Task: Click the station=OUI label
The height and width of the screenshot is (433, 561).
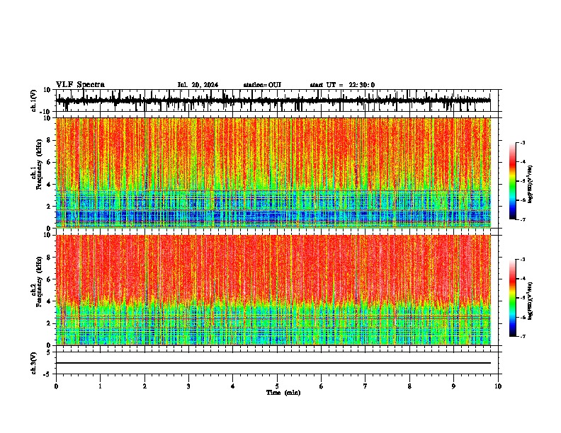Action: pyautogui.click(x=262, y=85)
